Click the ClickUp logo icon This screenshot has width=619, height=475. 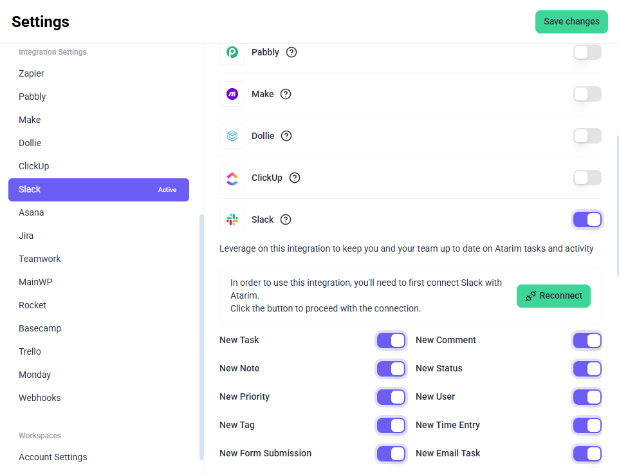[232, 178]
